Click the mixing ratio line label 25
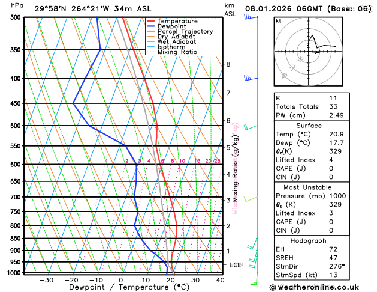Image resolution: width=377 pixels, height=292 pixels. click(x=217, y=161)
